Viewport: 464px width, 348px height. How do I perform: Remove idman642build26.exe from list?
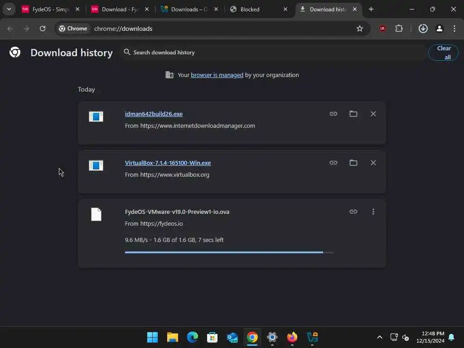(x=373, y=114)
